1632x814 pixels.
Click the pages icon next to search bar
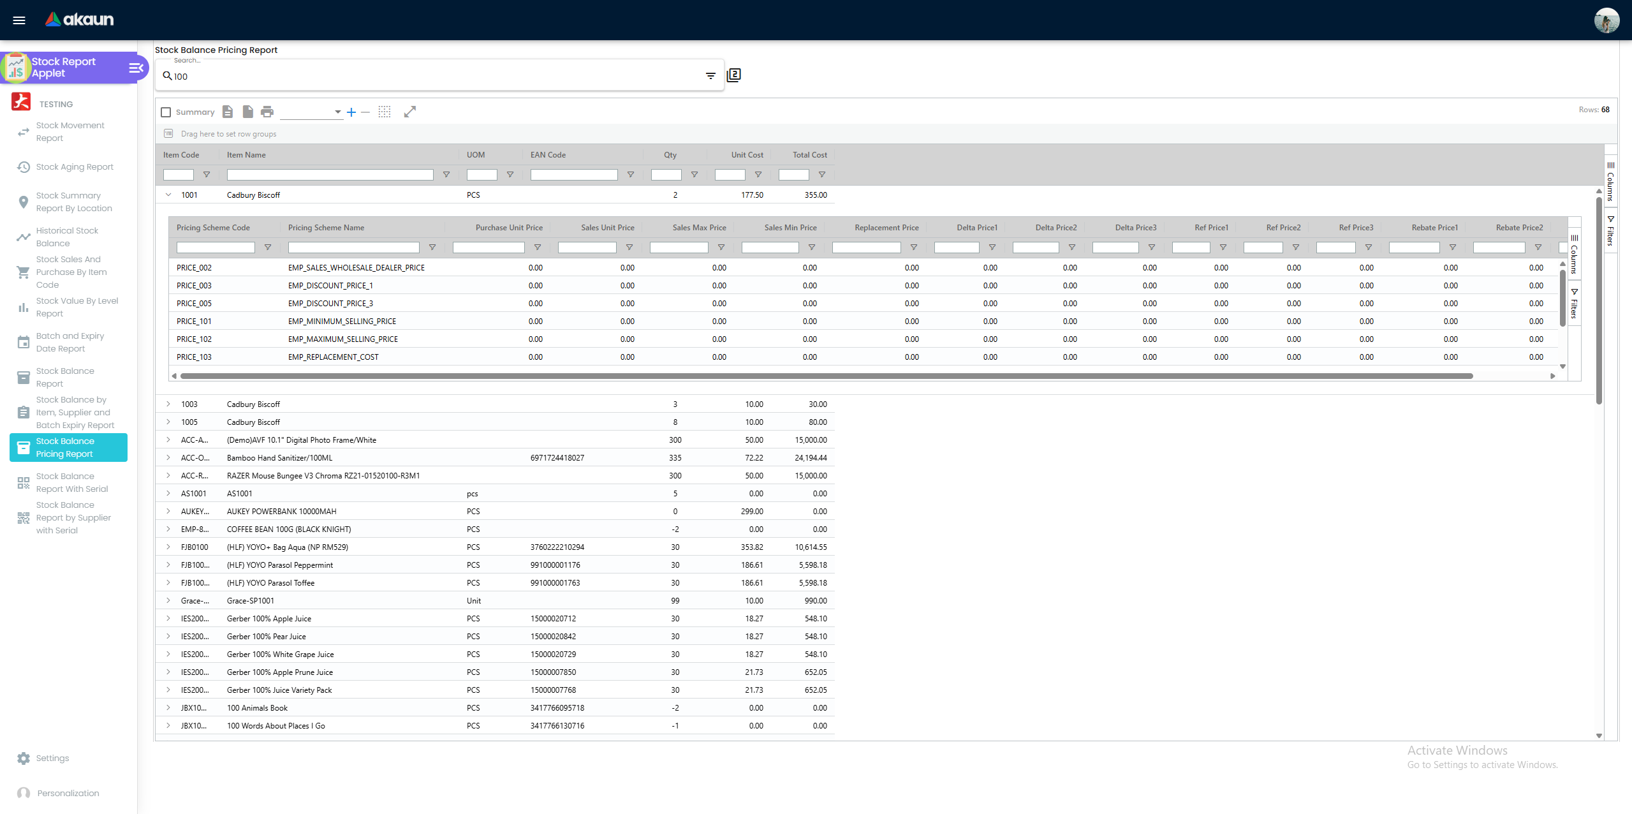pos(734,75)
